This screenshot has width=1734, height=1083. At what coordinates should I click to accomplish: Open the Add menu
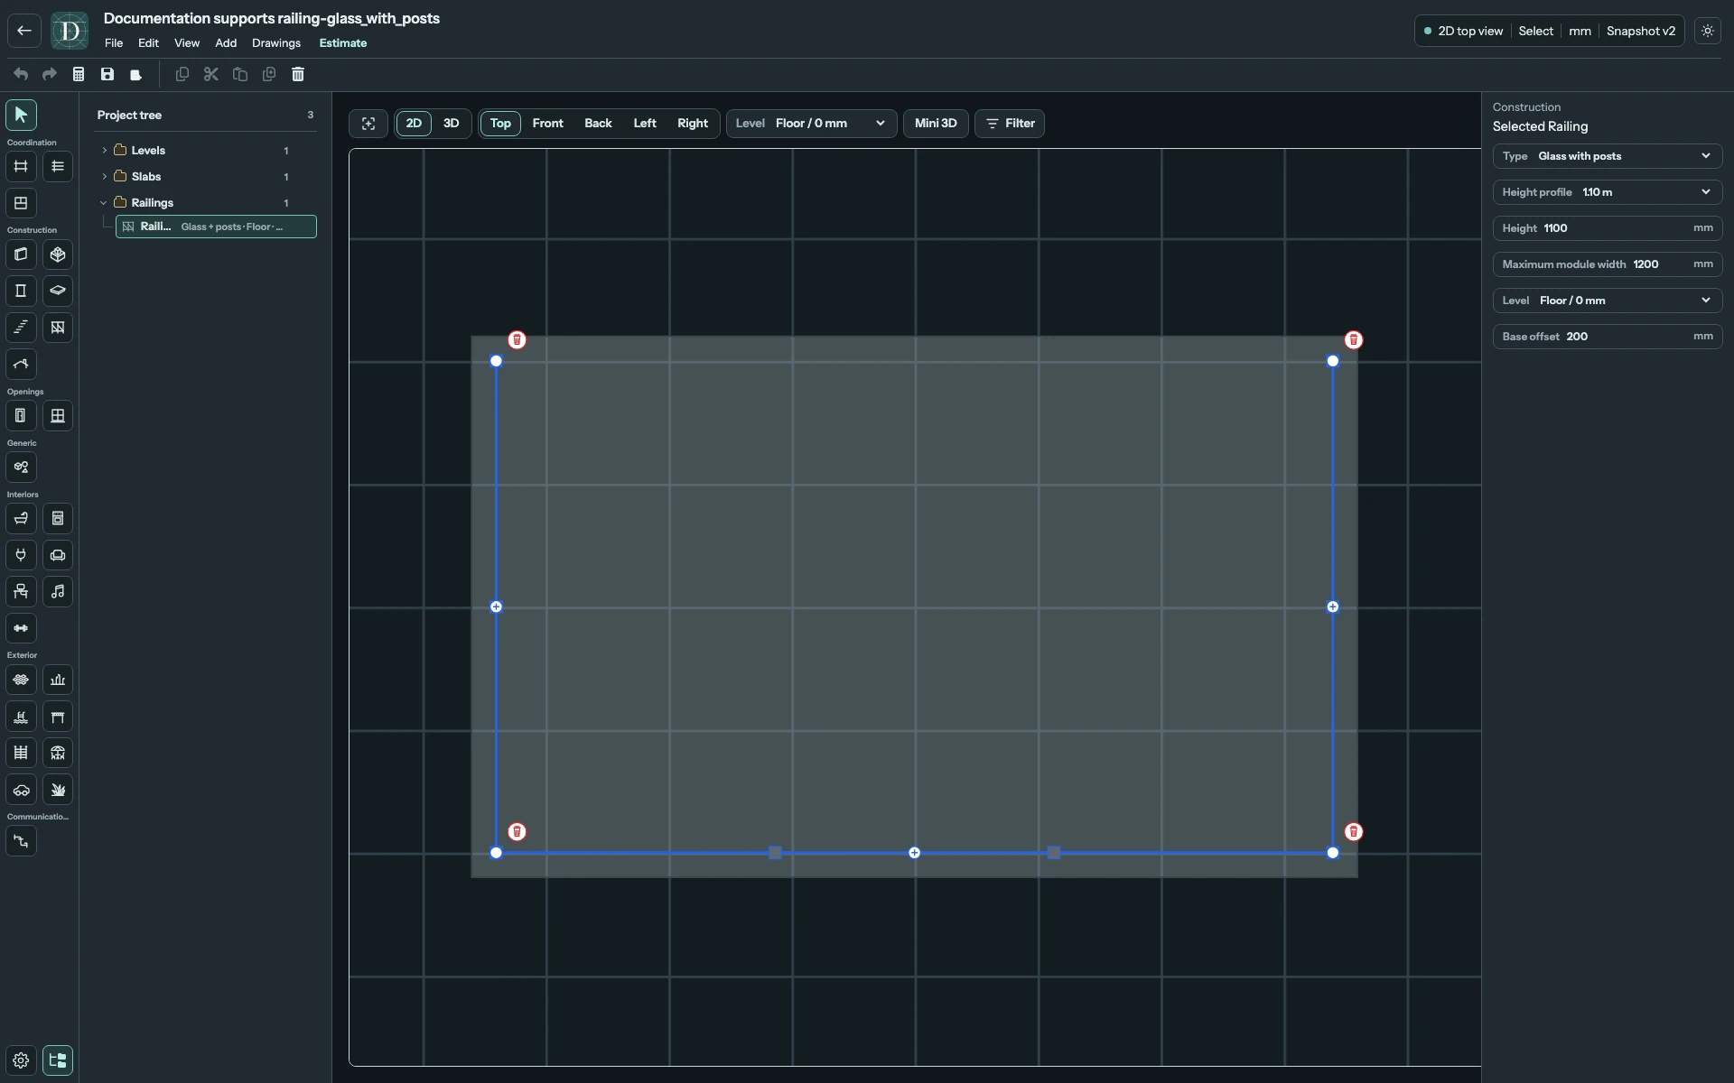coord(226,43)
